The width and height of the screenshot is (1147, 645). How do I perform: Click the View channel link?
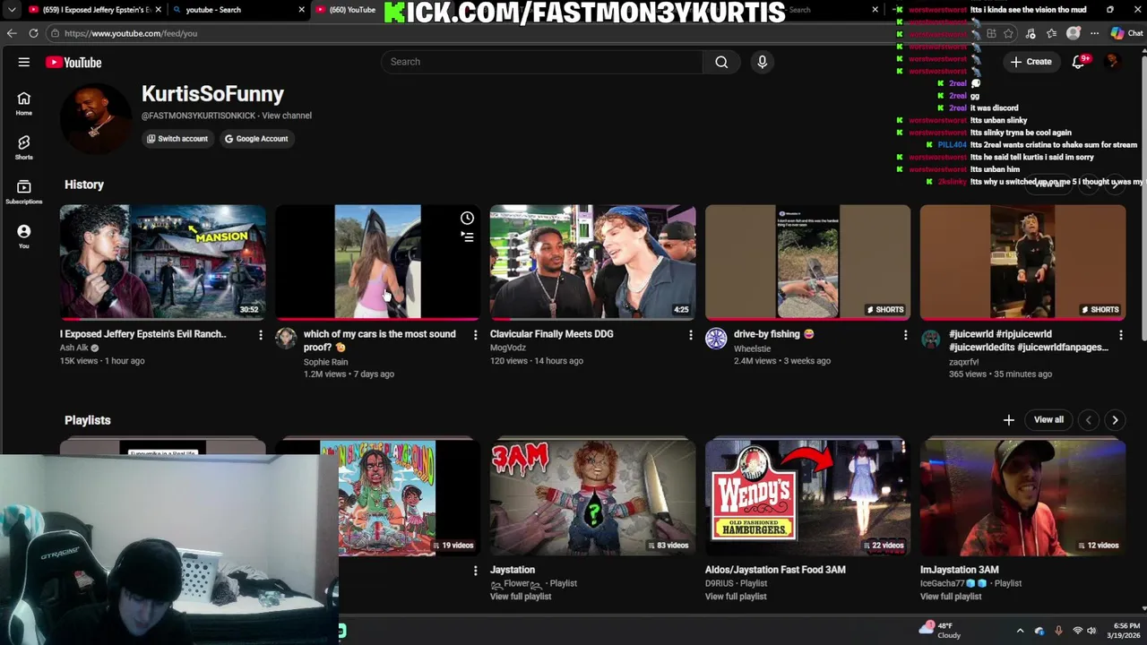(287, 116)
